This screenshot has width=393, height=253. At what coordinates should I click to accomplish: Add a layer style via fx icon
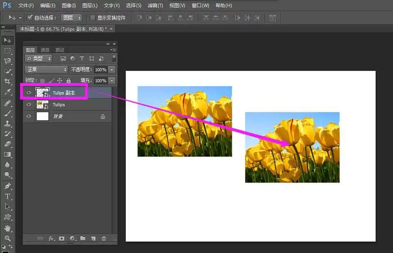[52, 238]
